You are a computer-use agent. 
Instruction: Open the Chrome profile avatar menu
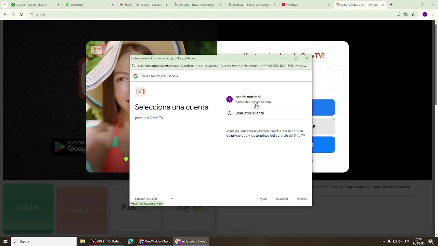pos(425,14)
